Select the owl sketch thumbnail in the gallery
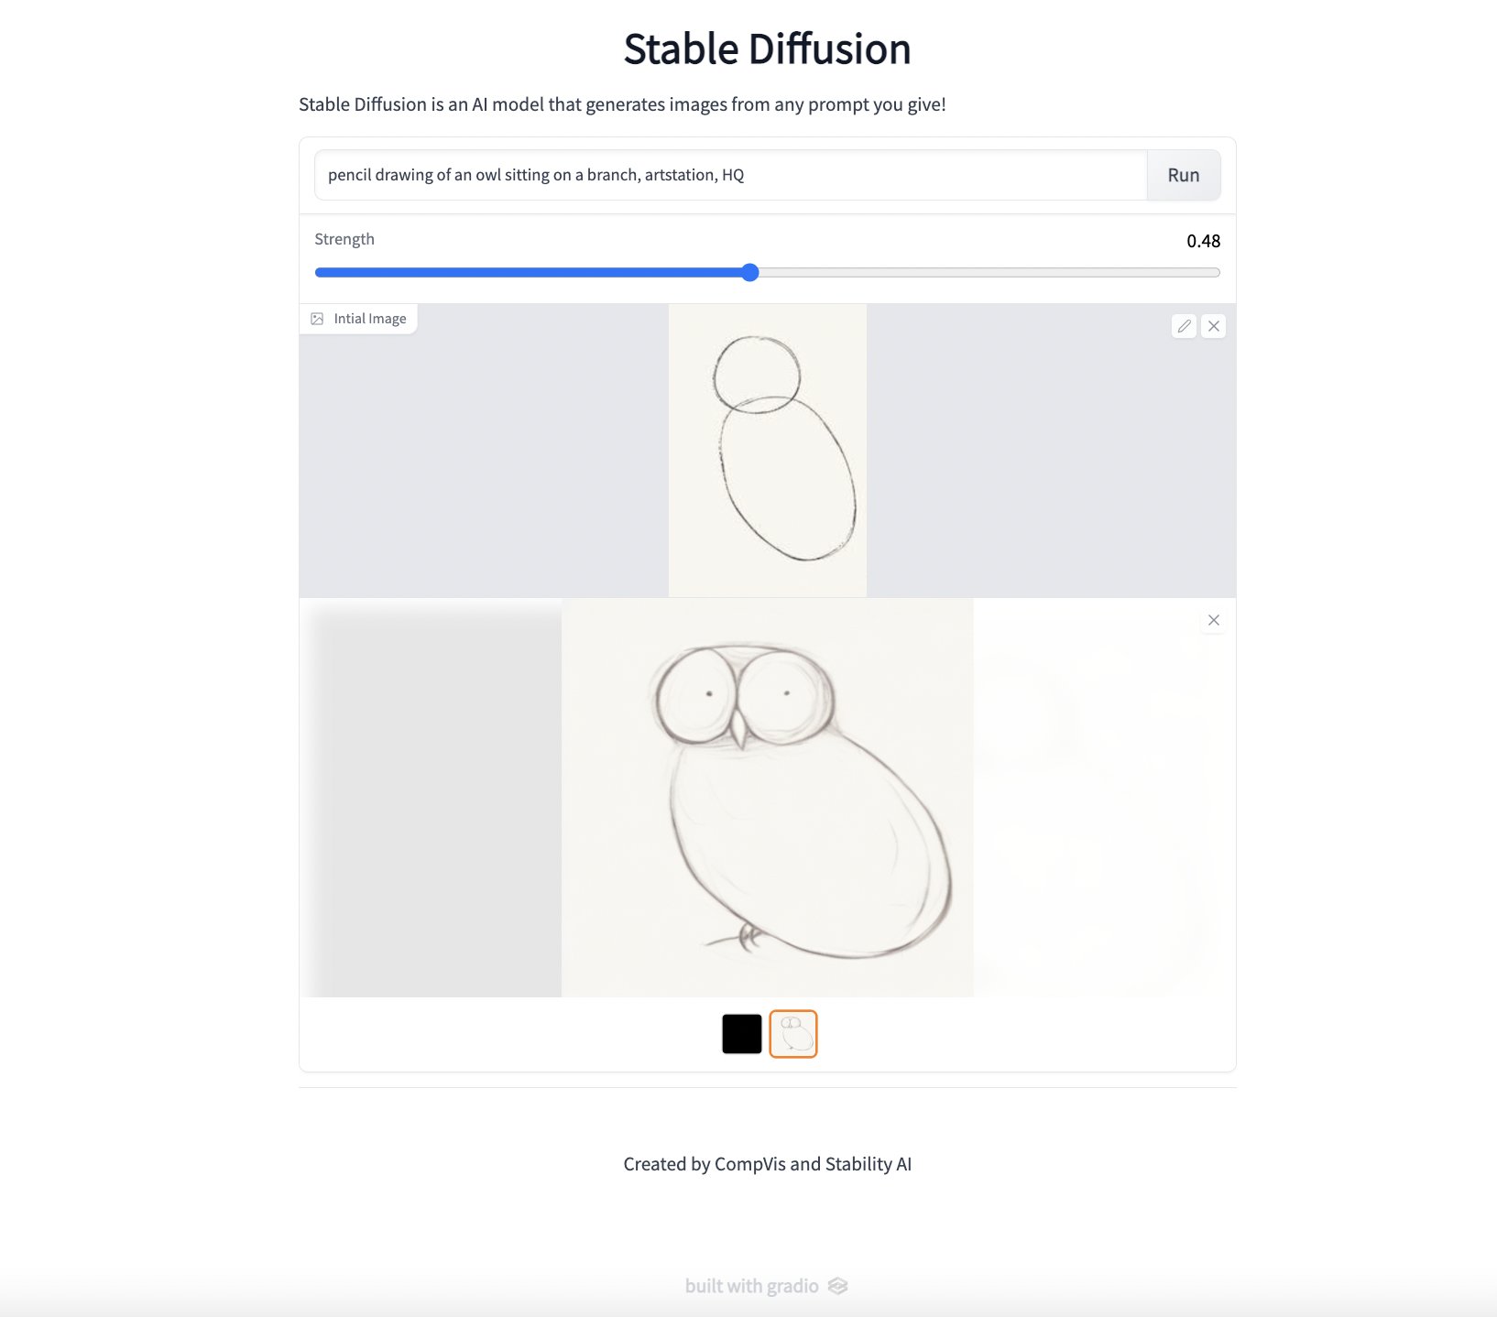 click(x=792, y=1034)
